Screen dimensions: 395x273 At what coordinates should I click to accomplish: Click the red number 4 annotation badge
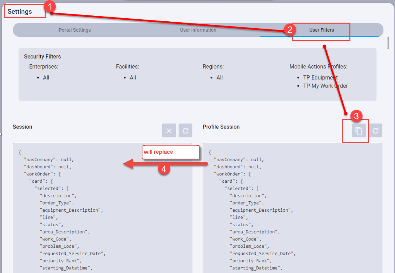coord(164,169)
